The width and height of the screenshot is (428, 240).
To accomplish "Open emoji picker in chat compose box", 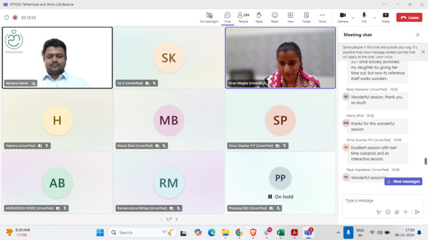I will pyautogui.click(x=388, y=212).
